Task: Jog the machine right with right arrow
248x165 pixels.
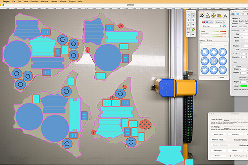Action: [223, 61]
